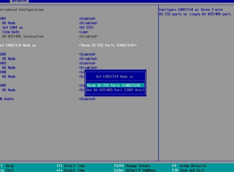Select the RS-422/485 Termination label
Viewport: 234px width, 172px height.
click(x=23, y=37)
